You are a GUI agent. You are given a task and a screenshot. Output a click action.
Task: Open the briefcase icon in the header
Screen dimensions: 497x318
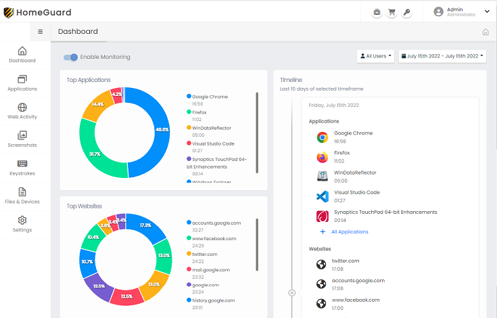coord(377,12)
